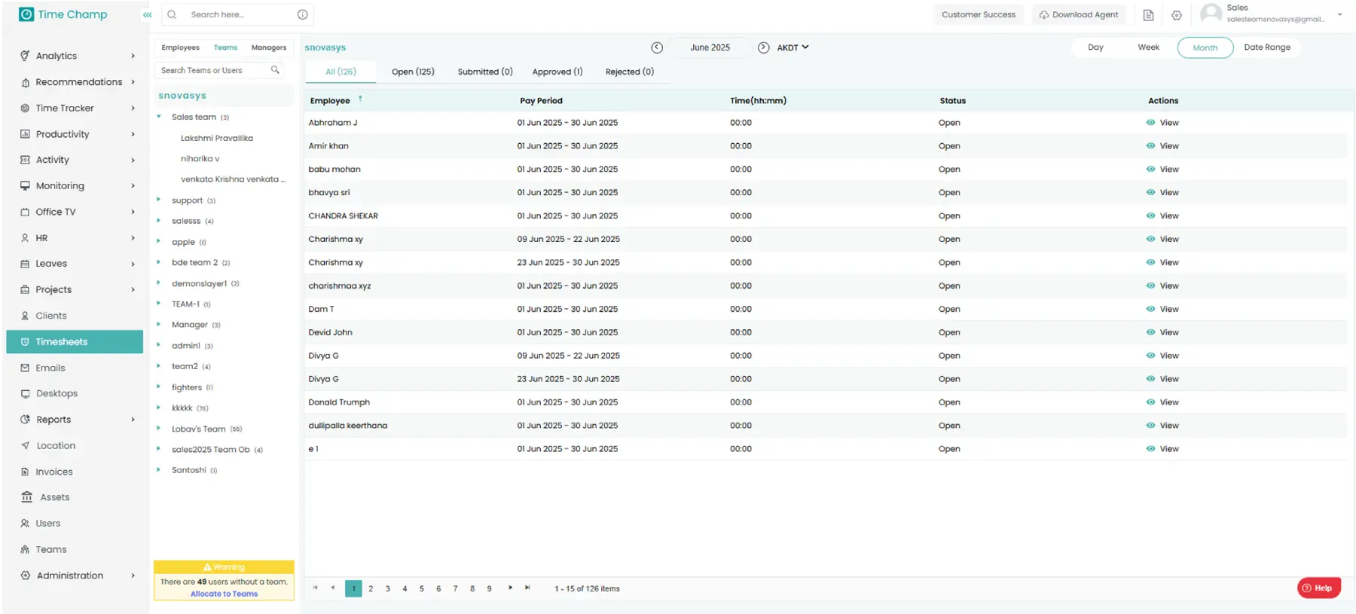Open the Help button
Screen dimensions: 1356x614
[x=1318, y=588]
